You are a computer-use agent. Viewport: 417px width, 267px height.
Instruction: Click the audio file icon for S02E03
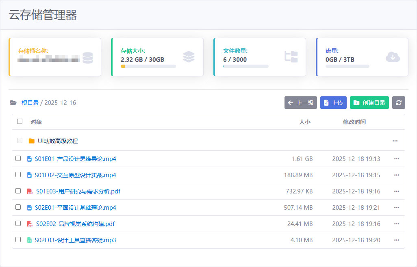(x=29, y=240)
